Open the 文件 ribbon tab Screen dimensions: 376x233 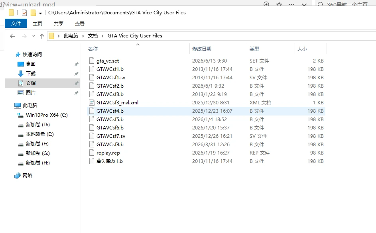pyautogui.click(x=16, y=23)
